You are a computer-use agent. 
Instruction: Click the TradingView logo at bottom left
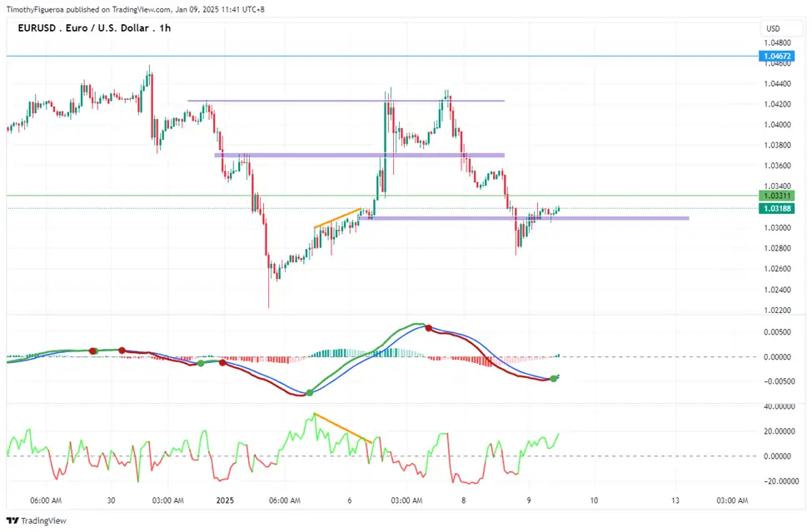tap(37, 520)
